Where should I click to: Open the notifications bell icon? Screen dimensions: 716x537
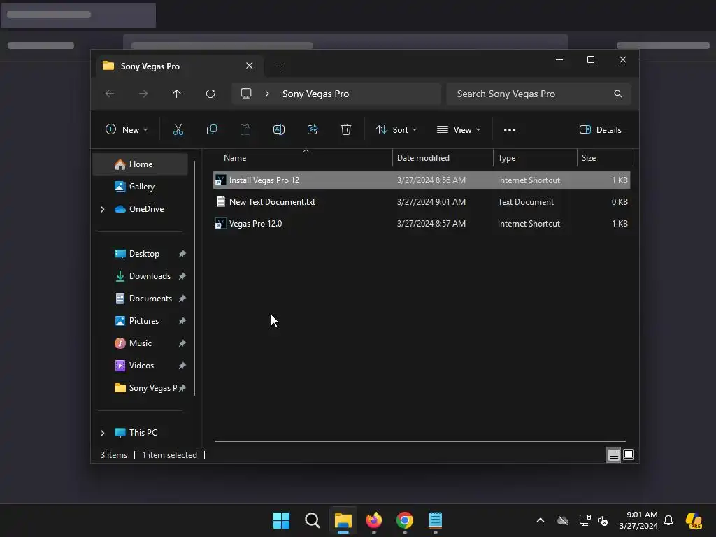click(668, 520)
